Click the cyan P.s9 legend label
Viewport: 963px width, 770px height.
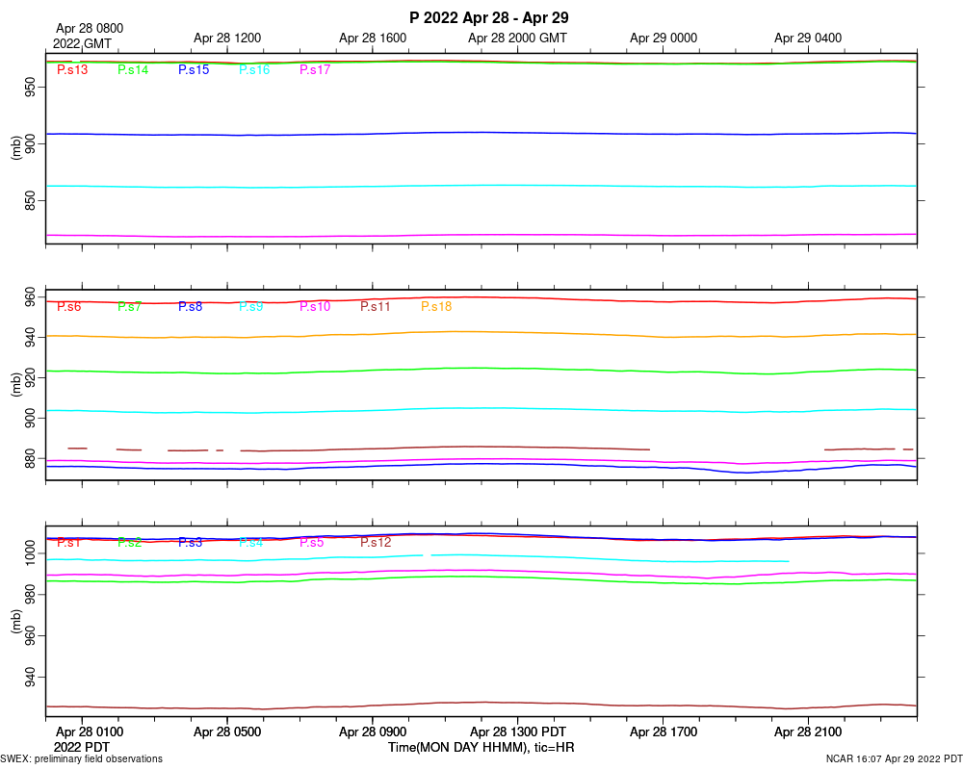coord(251,306)
